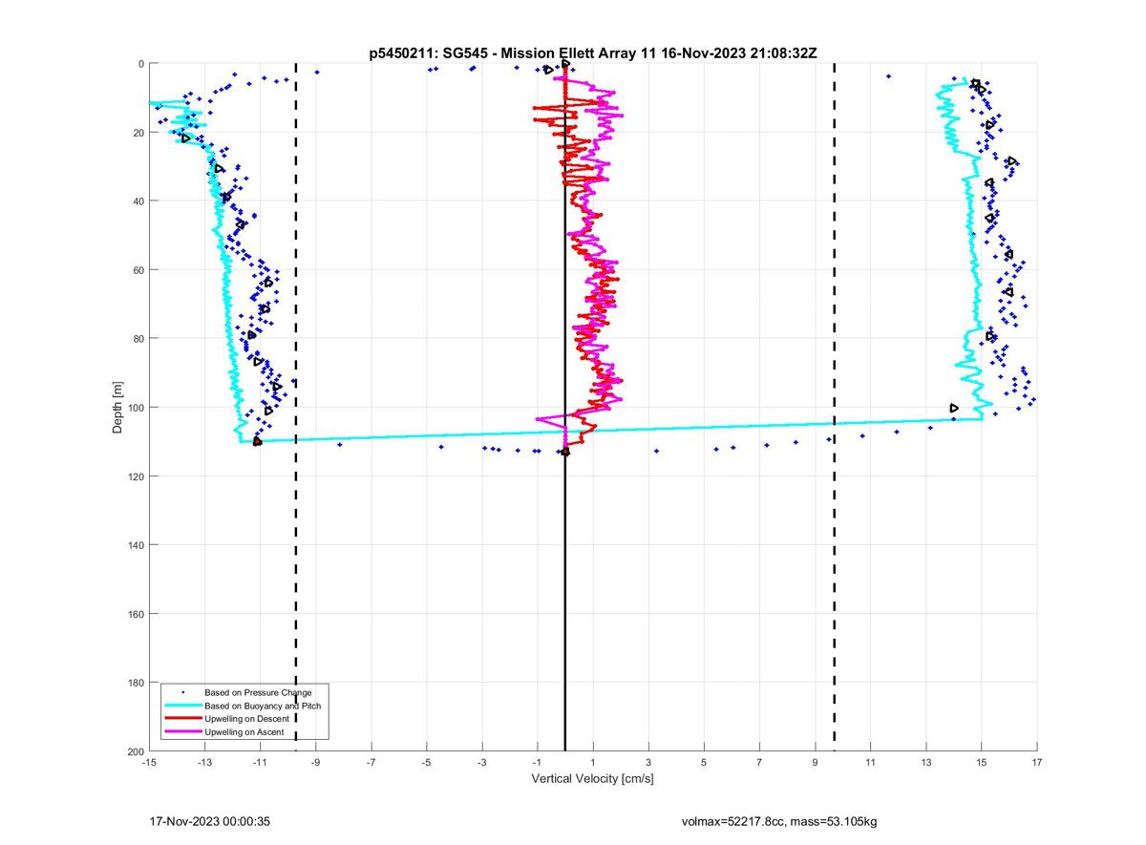The height and width of the screenshot is (845, 1146).
Task: Click the -13 tick on the velocity axis
Action: (204, 763)
